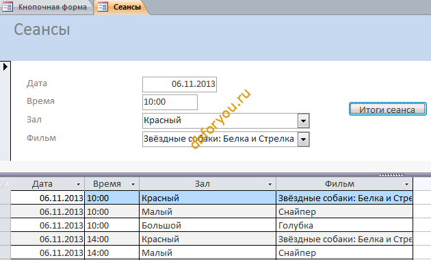
Task: Open the Зал column filter dropdown
Action: [x=270, y=185]
